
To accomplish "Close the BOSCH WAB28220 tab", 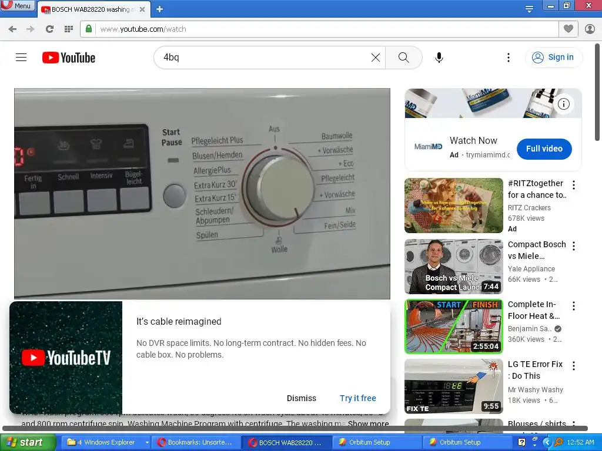I will 142,9.
